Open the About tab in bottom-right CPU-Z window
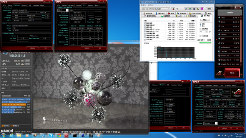246x138 pixels. 234,85
